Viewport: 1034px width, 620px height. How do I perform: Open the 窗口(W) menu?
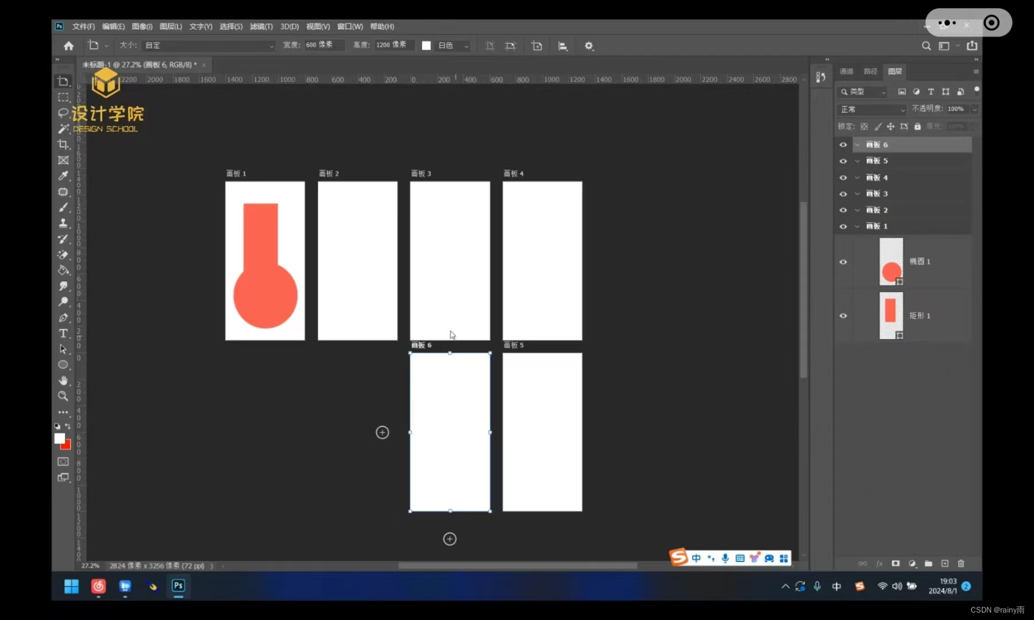coord(350,26)
